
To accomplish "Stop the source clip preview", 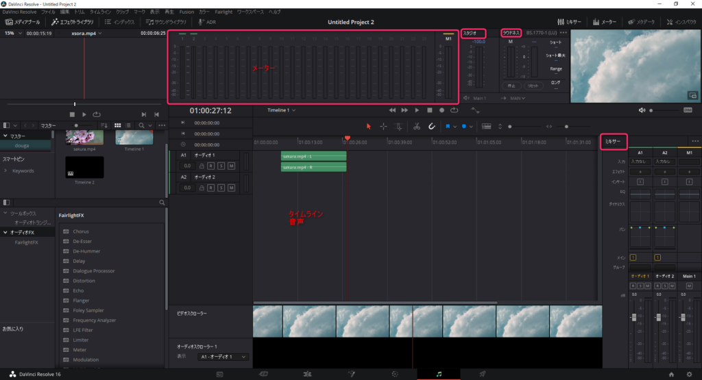I will tap(72, 114).
